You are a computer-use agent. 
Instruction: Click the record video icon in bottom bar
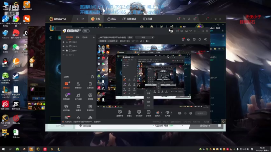click(180, 113)
